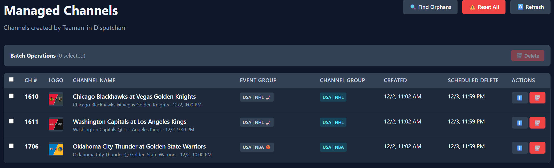554x168 pixels.
Task: Click the Blackhawks vs Golden Knights logo
Action: point(56,99)
